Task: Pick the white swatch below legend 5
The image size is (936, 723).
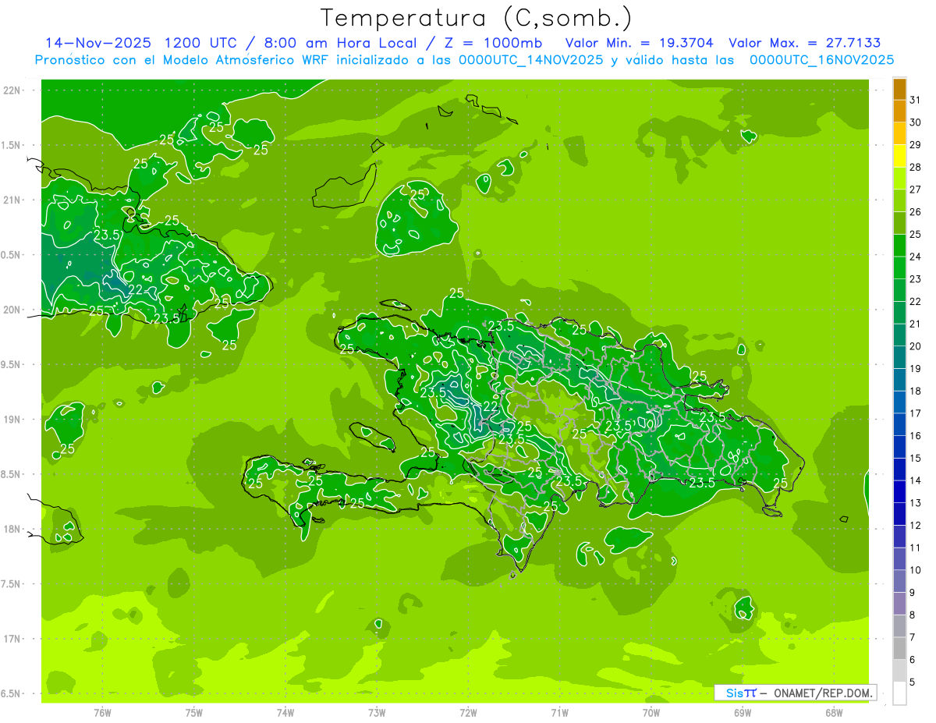Action: 900,693
